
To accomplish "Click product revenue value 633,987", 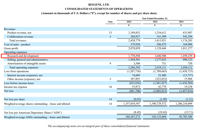I will [187, 33].
